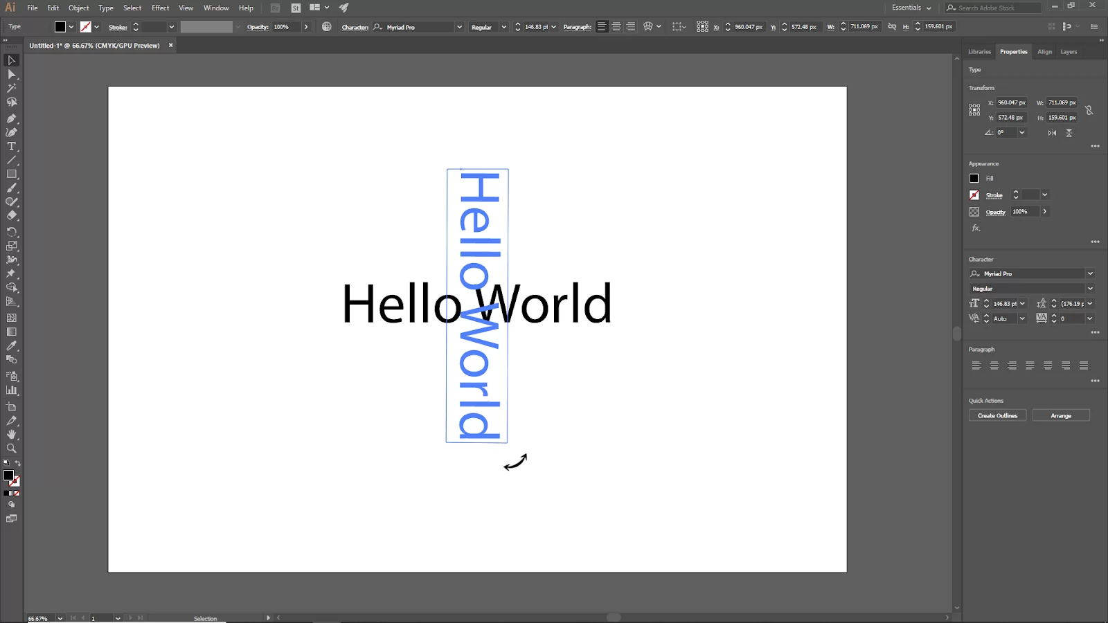Open zoom level dropdown in status bar
1108x623 pixels.
tap(60, 618)
